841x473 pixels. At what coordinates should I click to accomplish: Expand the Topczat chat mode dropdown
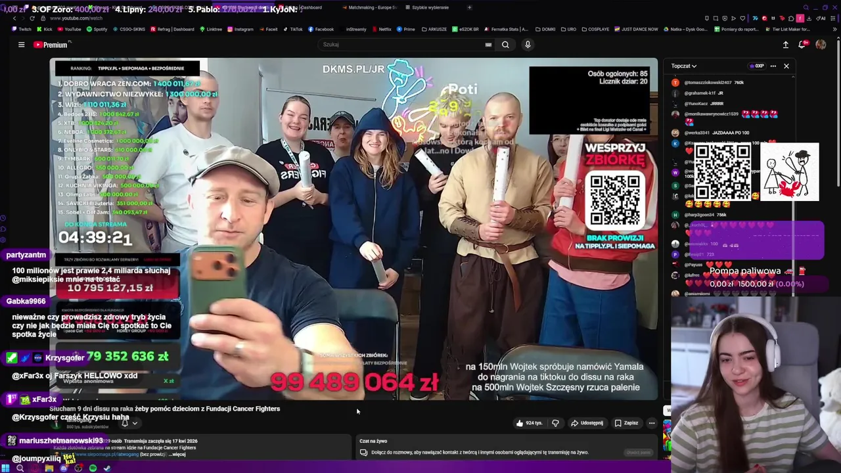(684, 66)
